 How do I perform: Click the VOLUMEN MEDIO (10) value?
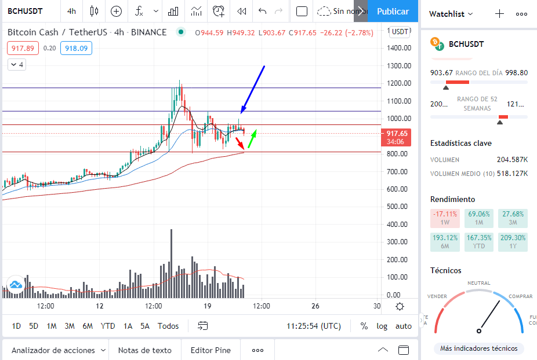pos(512,174)
